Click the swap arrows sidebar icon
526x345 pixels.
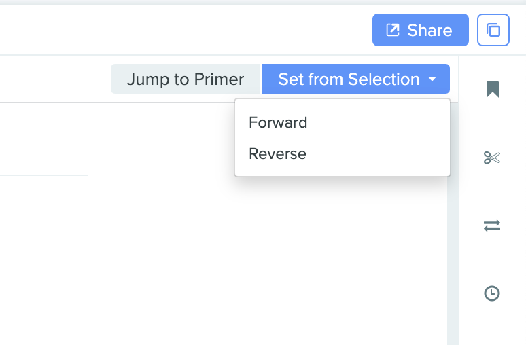[x=492, y=225]
